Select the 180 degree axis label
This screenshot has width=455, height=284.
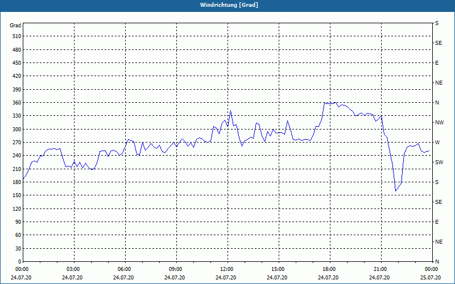(x=17, y=182)
